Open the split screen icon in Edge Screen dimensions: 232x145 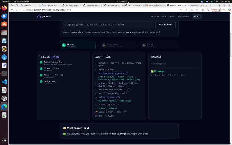pos(192,10)
